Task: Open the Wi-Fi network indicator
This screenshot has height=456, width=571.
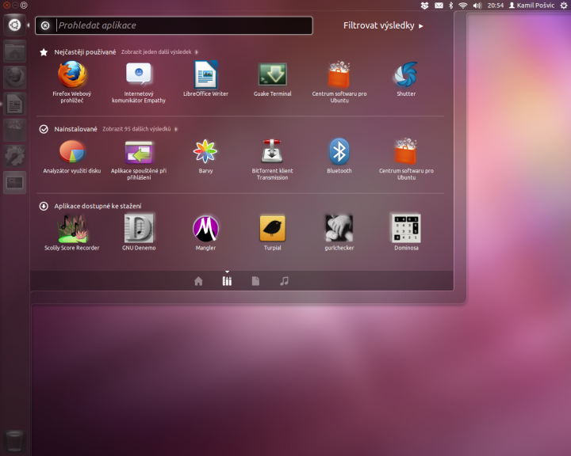Action: coord(463,6)
